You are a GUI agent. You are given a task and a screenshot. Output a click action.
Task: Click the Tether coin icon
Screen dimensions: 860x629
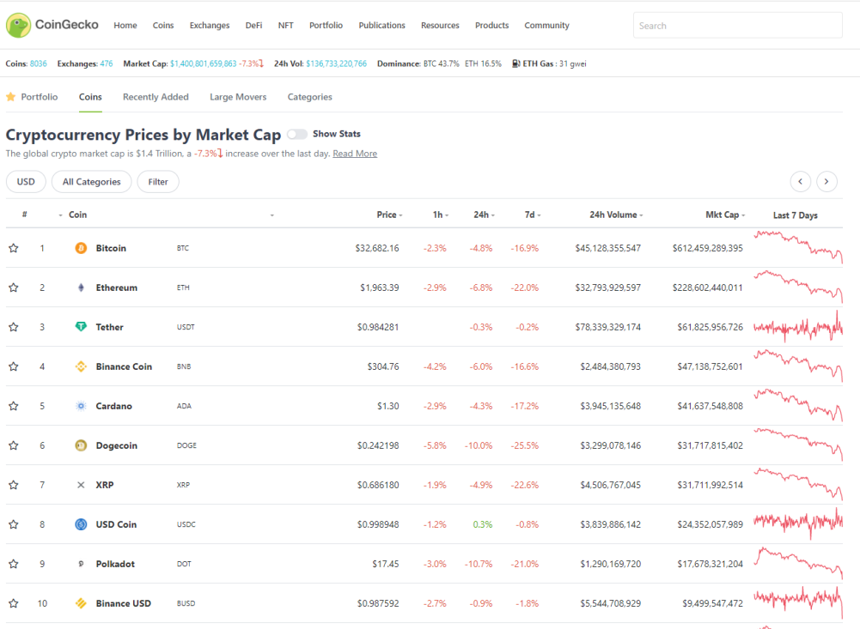(81, 327)
